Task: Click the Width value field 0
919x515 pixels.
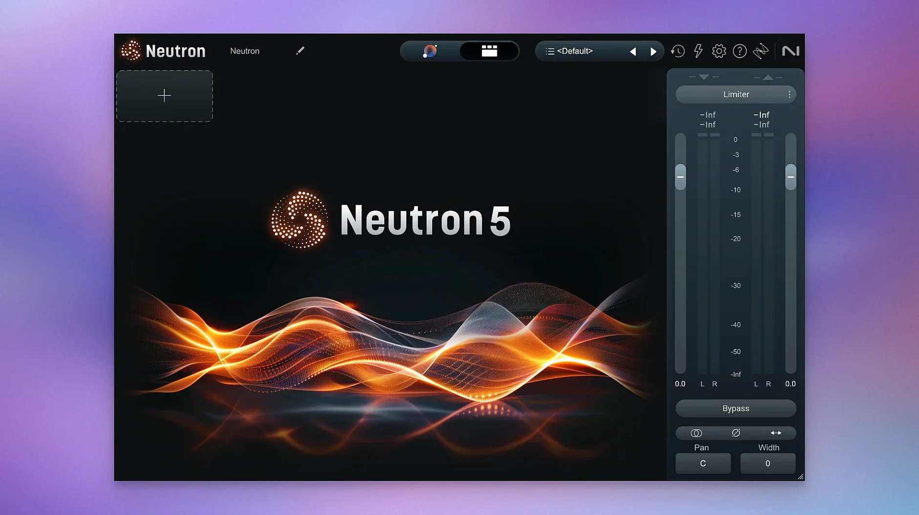Action: click(768, 463)
